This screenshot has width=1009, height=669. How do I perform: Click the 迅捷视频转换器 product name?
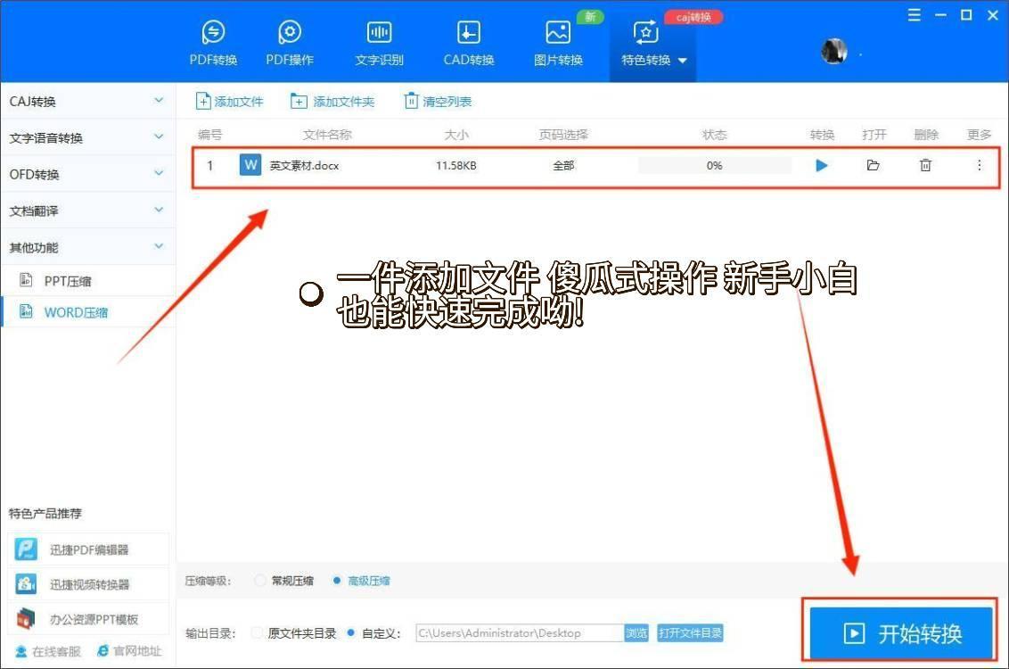[90, 584]
